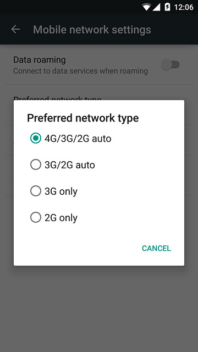This screenshot has height=352, width=198.
Task: Choose the 3G only radio circle
Action: coord(36,191)
